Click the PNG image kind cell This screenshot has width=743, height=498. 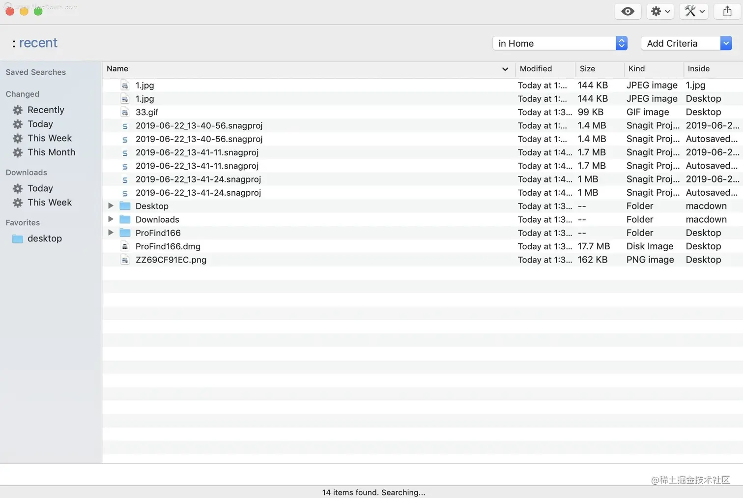click(650, 260)
